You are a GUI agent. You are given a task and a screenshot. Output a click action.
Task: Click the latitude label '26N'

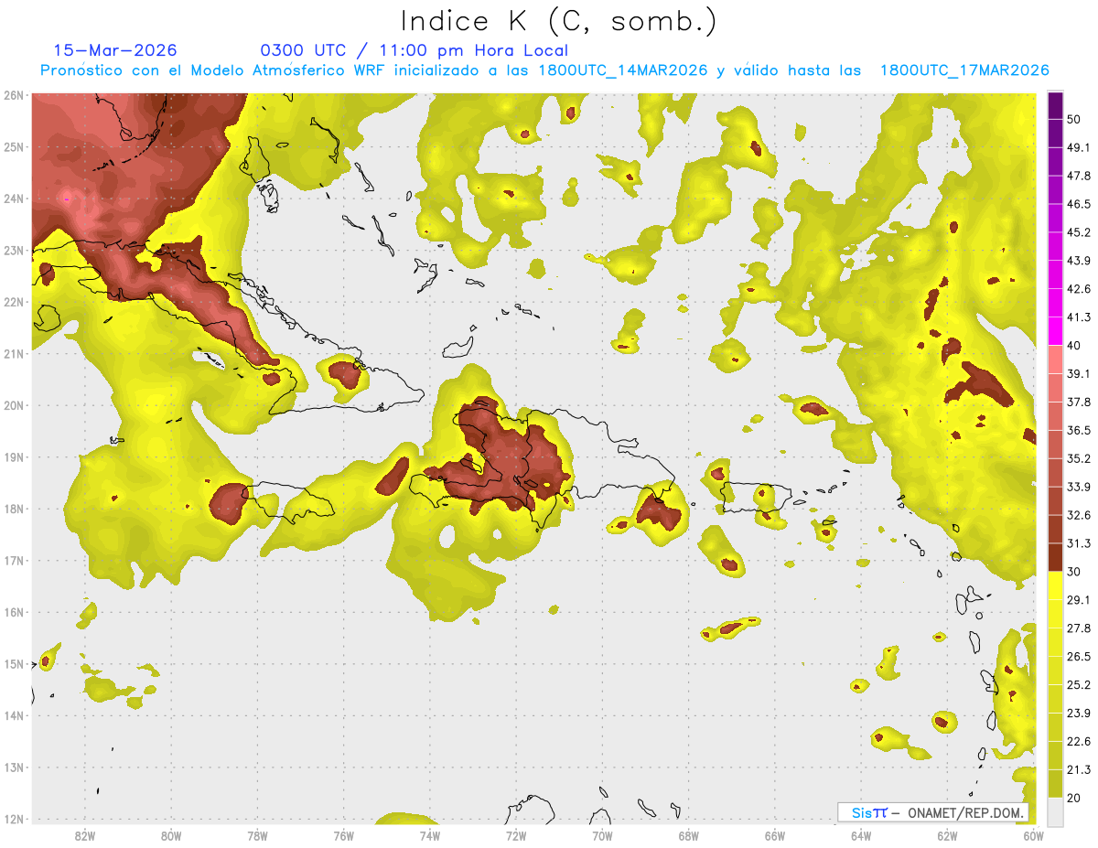point(15,95)
